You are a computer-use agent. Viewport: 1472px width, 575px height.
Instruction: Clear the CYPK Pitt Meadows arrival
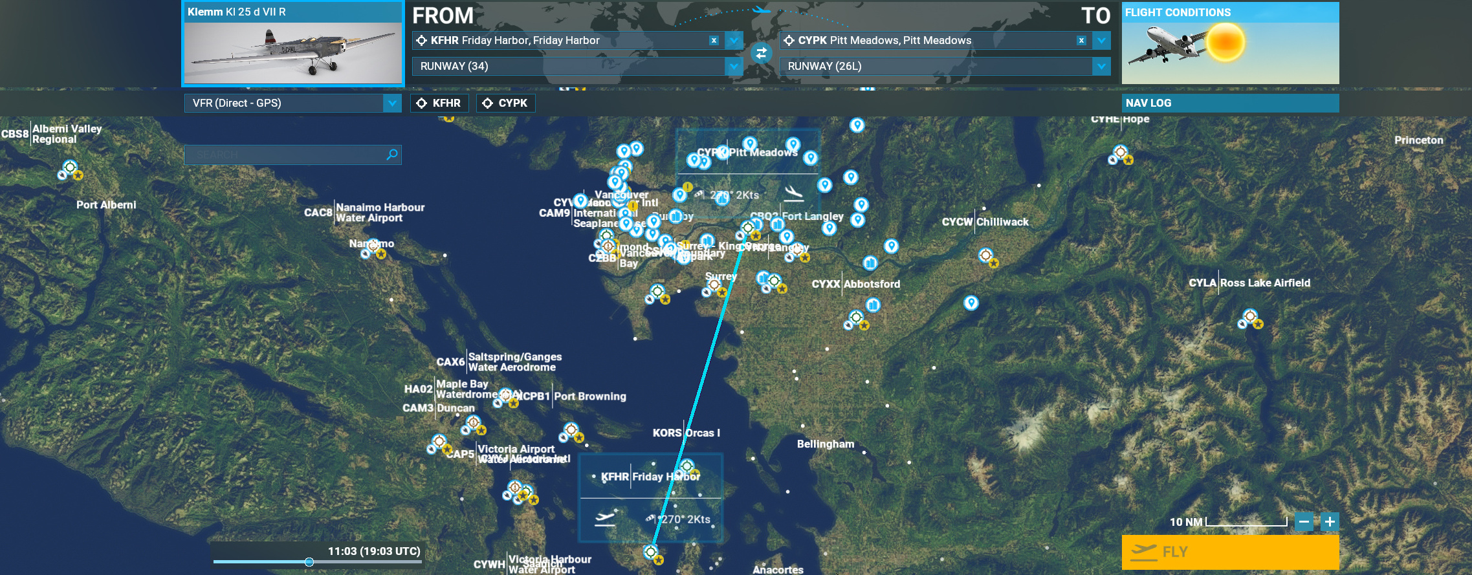[1081, 40]
